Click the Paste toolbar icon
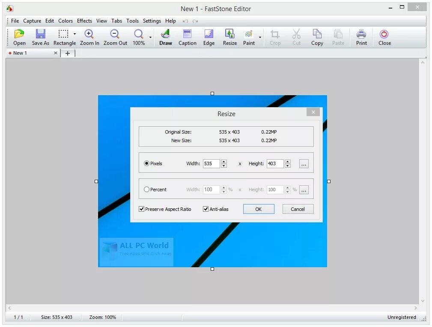The width and height of the screenshot is (432, 327). [x=338, y=34]
